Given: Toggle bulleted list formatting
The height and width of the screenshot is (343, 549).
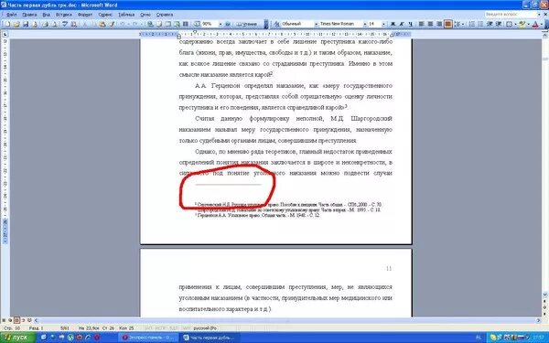Looking at the screenshot, I should pyautogui.click(x=480, y=24).
